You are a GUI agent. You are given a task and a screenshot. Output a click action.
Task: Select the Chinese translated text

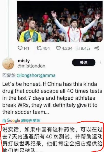click(x=52, y=139)
